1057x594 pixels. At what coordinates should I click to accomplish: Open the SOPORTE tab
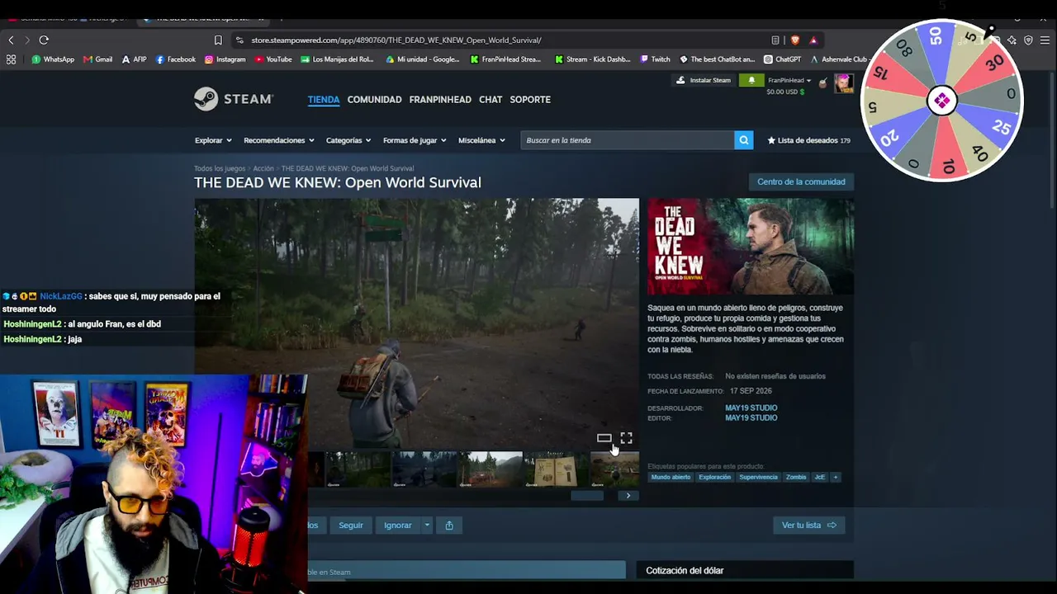pyautogui.click(x=530, y=100)
